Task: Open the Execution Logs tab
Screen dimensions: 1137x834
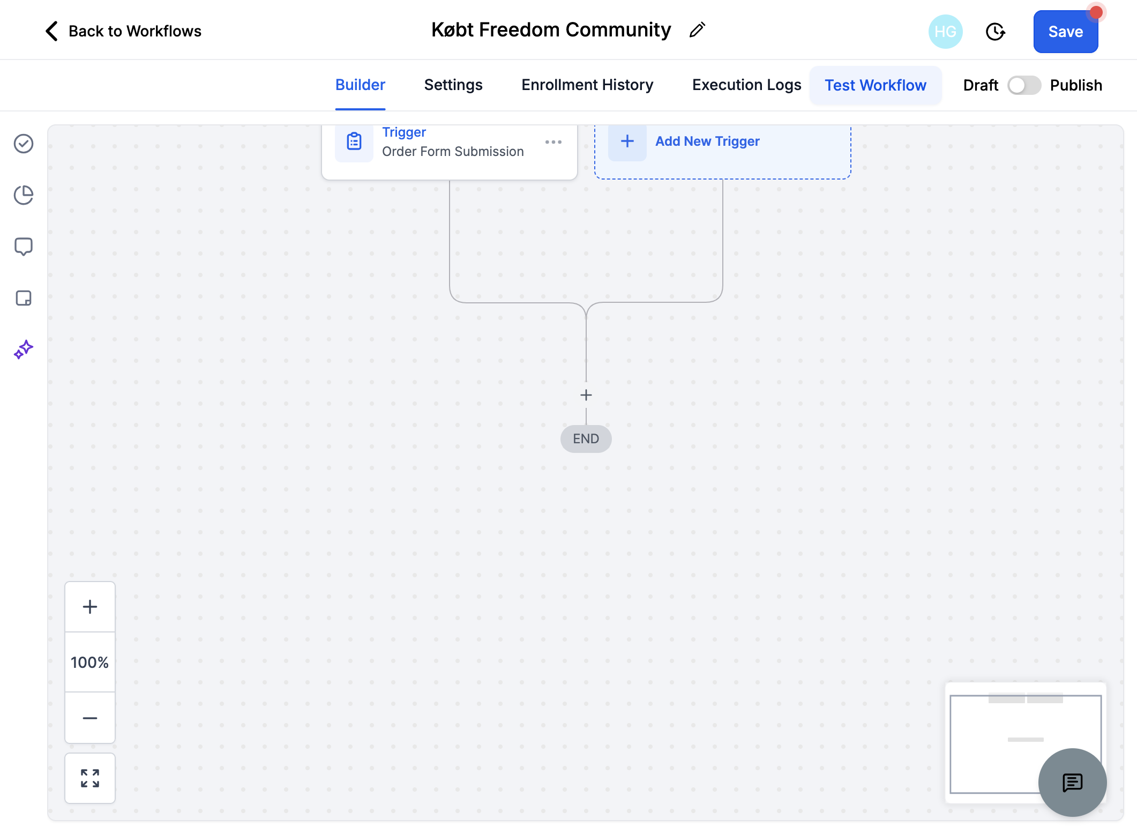Action: point(746,85)
